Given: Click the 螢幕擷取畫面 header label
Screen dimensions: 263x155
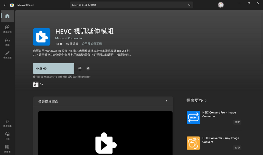Looking at the screenshot, I should coord(48,101).
